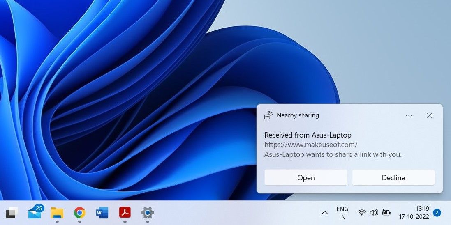Open Adobe Acrobat Reader from the taskbar
This screenshot has width=451, height=225.
coord(125,213)
